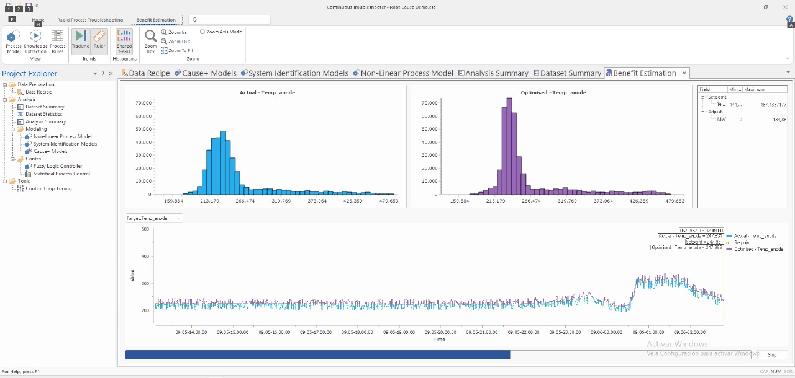The height and width of the screenshot is (378, 795).
Task: Toggle the Tracking trend button
Action: pos(81,40)
